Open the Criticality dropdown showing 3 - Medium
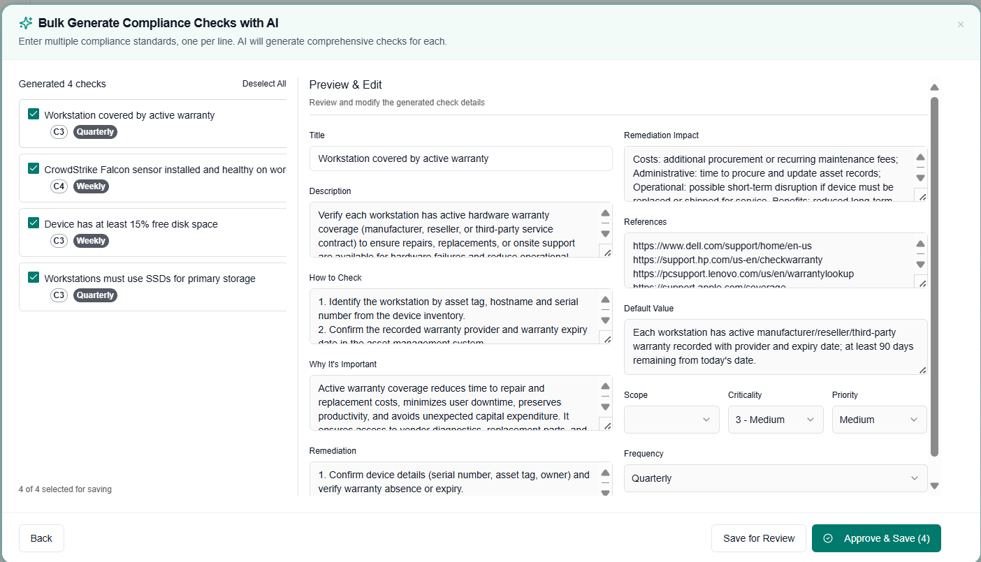This screenshot has width=981, height=562. 776,419
